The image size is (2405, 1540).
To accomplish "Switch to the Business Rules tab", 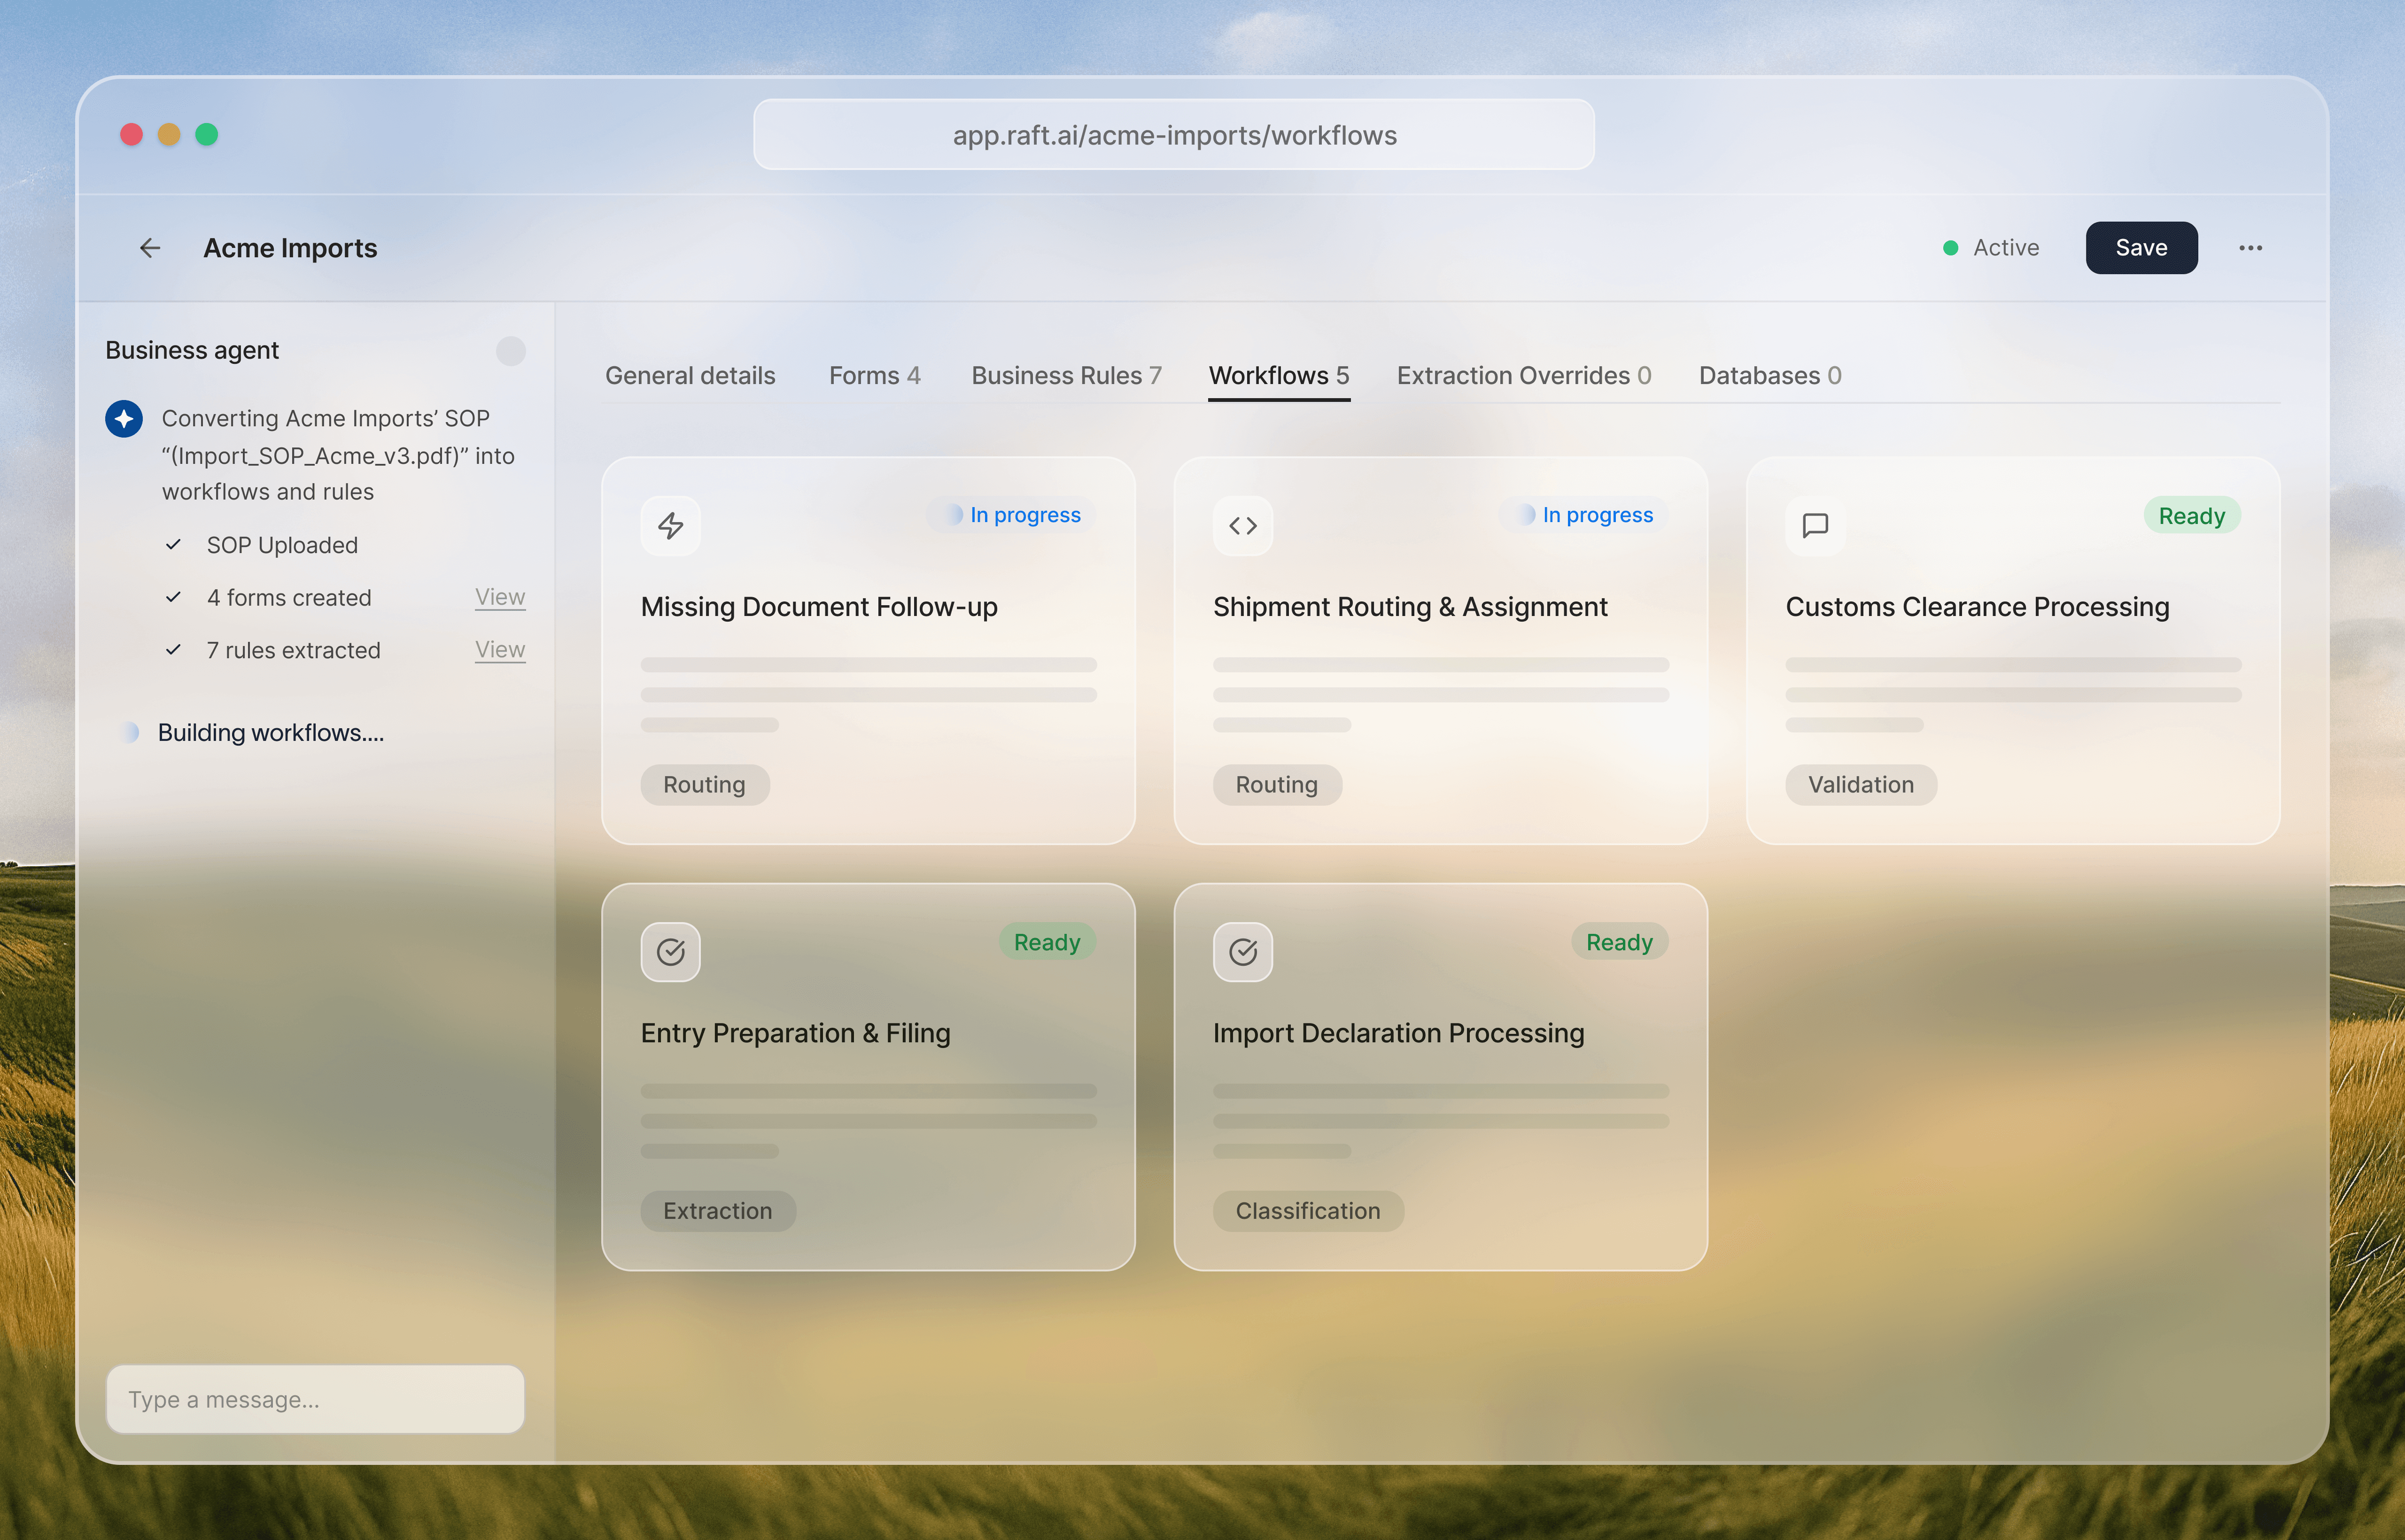I will click(1065, 376).
